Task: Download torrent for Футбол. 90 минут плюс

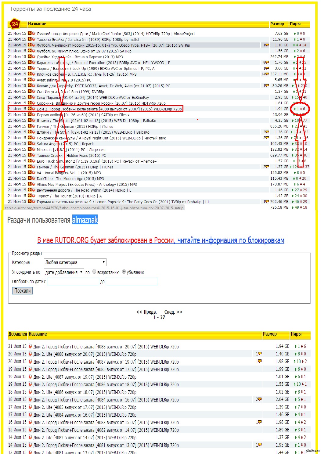Action: (x=30, y=51)
